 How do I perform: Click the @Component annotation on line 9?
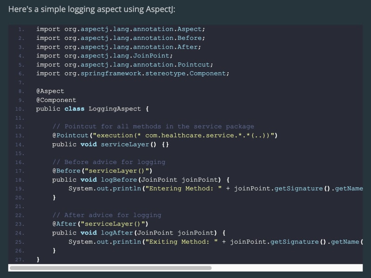pos(56,100)
